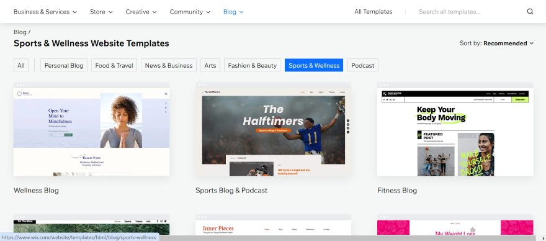Screen dimensions: 546x241
Task: Go to All Templates
Action: 374,12
